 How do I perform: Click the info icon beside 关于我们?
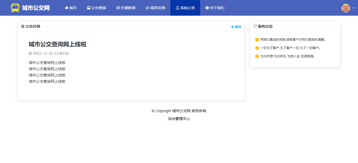coord(207,8)
